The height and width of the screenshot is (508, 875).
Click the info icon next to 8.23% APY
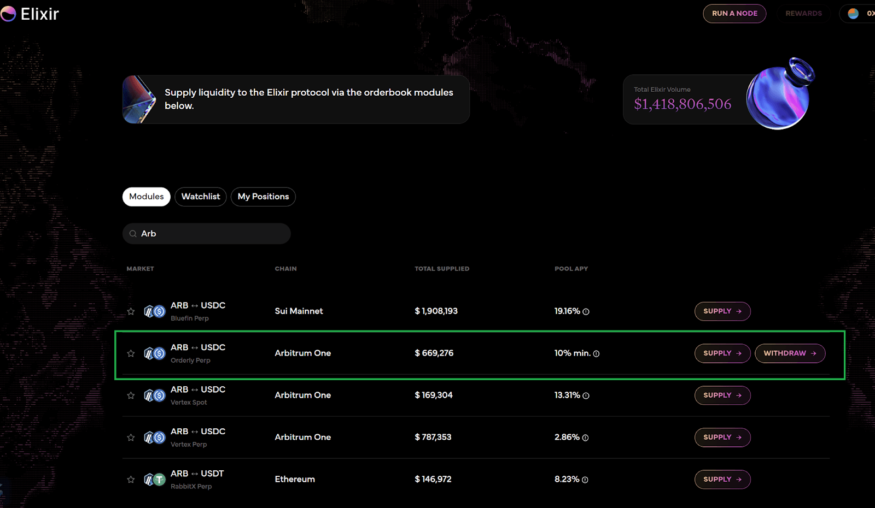[585, 480]
